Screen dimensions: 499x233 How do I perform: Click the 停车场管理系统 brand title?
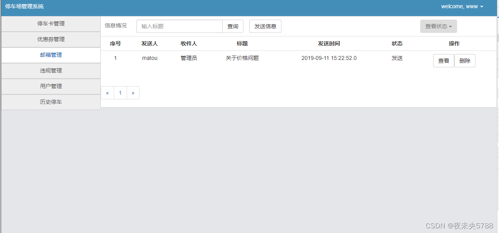tap(24, 6)
